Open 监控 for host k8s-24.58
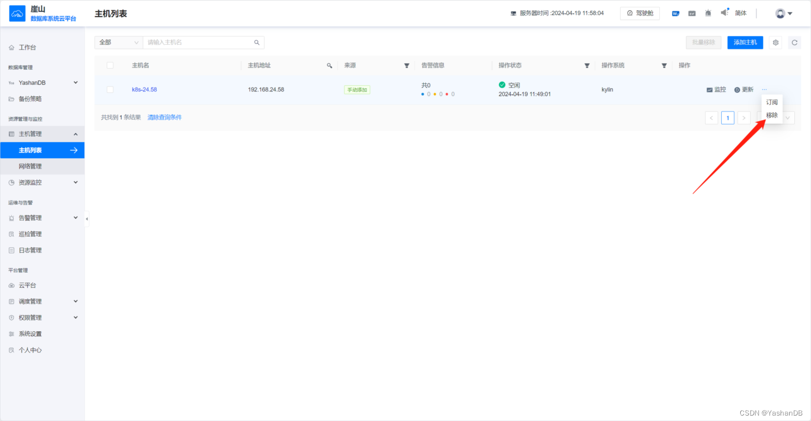The height and width of the screenshot is (421, 811). point(716,90)
